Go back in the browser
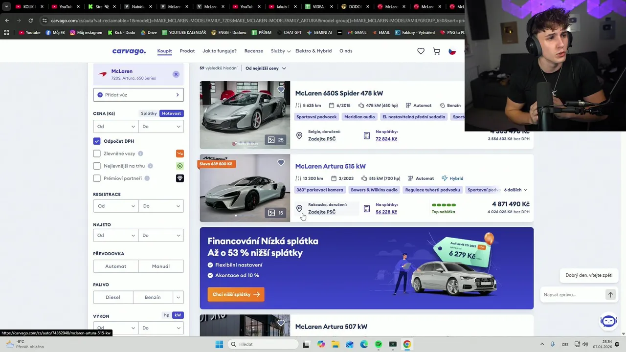This screenshot has height=352, width=626. coord(7,21)
